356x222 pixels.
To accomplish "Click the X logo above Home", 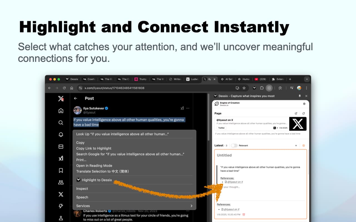I will [x=61, y=99].
